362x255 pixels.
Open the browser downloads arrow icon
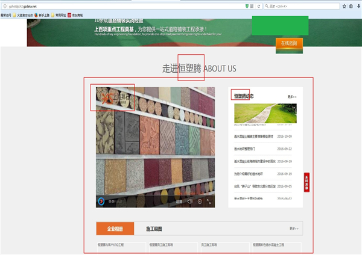[x=358, y=6]
